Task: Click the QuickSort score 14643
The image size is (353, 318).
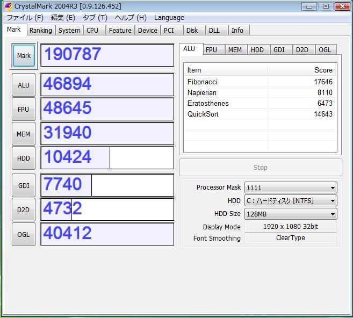Action: click(x=323, y=114)
